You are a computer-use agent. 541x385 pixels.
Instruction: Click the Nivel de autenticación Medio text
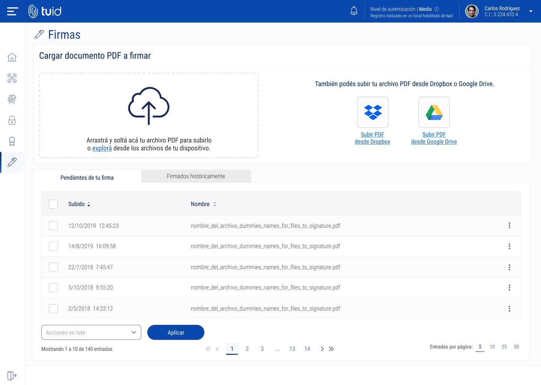(x=401, y=9)
